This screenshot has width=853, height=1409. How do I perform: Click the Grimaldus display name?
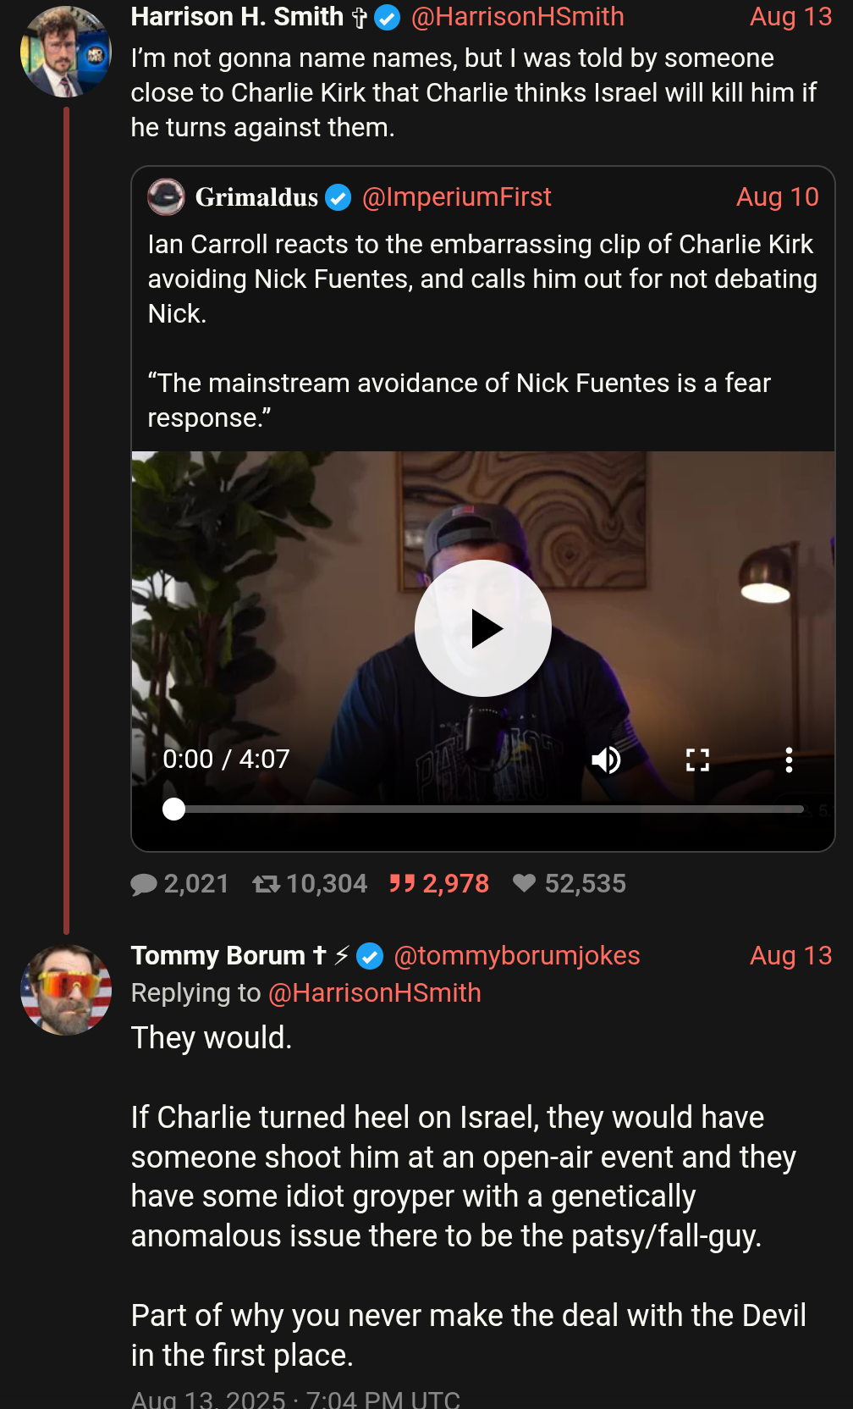click(x=256, y=197)
